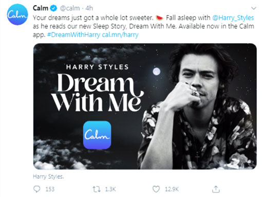Click the 1.3K retweets count
This screenshot has width=262, height=197.
(110, 189)
